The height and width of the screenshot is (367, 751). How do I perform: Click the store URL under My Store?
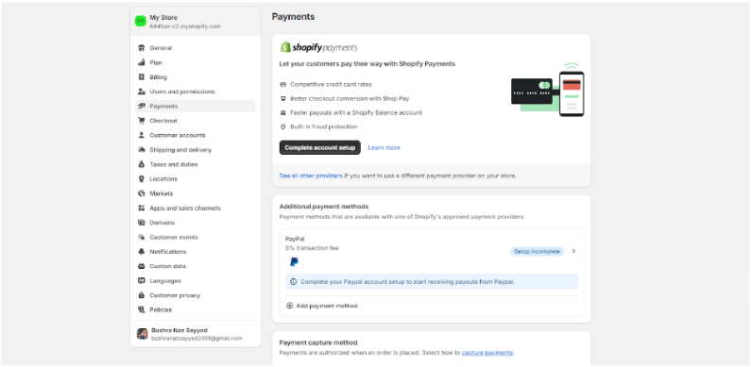[x=185, y=26]
